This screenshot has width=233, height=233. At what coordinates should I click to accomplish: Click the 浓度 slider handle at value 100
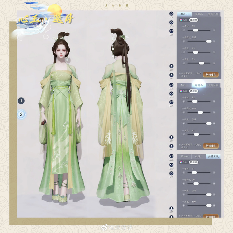[209, 206]
